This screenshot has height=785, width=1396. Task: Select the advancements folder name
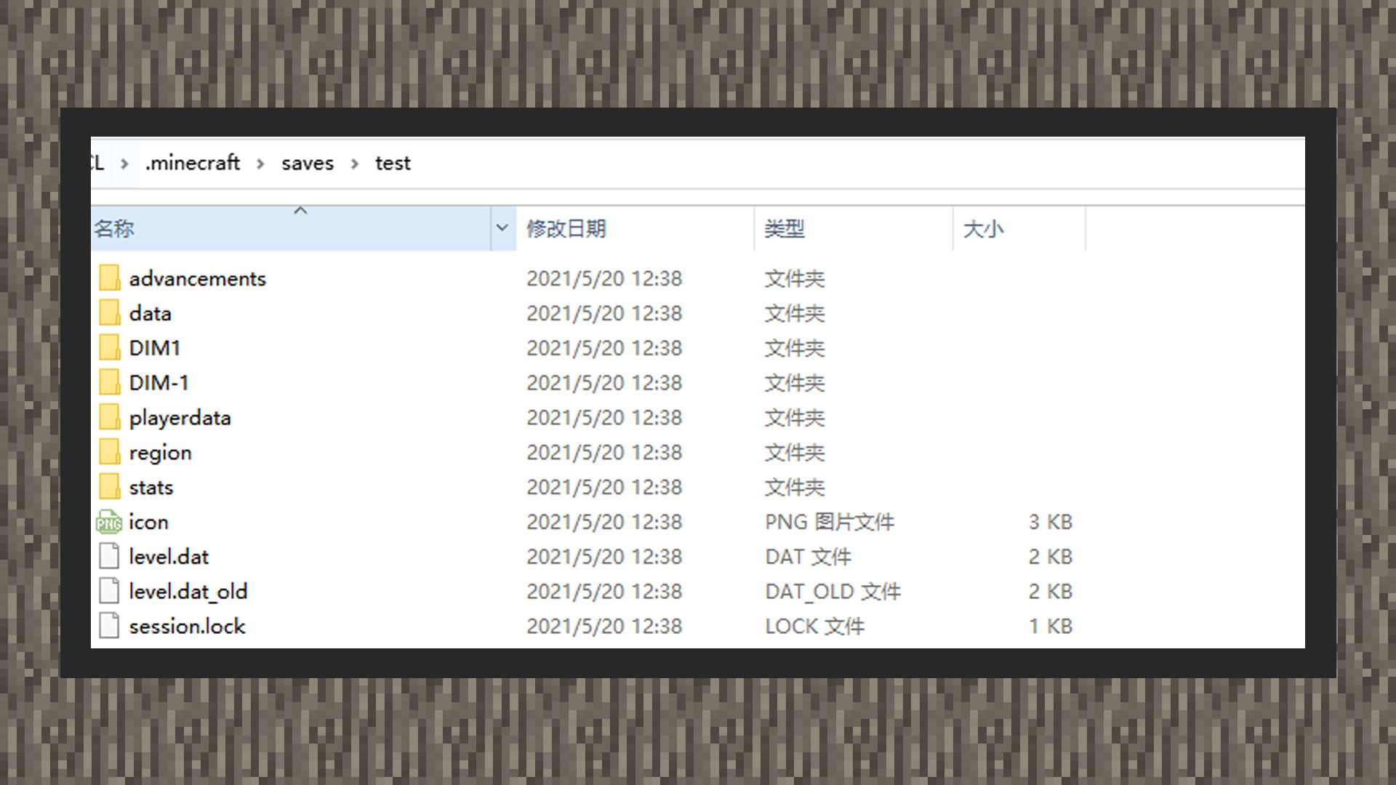198,278
